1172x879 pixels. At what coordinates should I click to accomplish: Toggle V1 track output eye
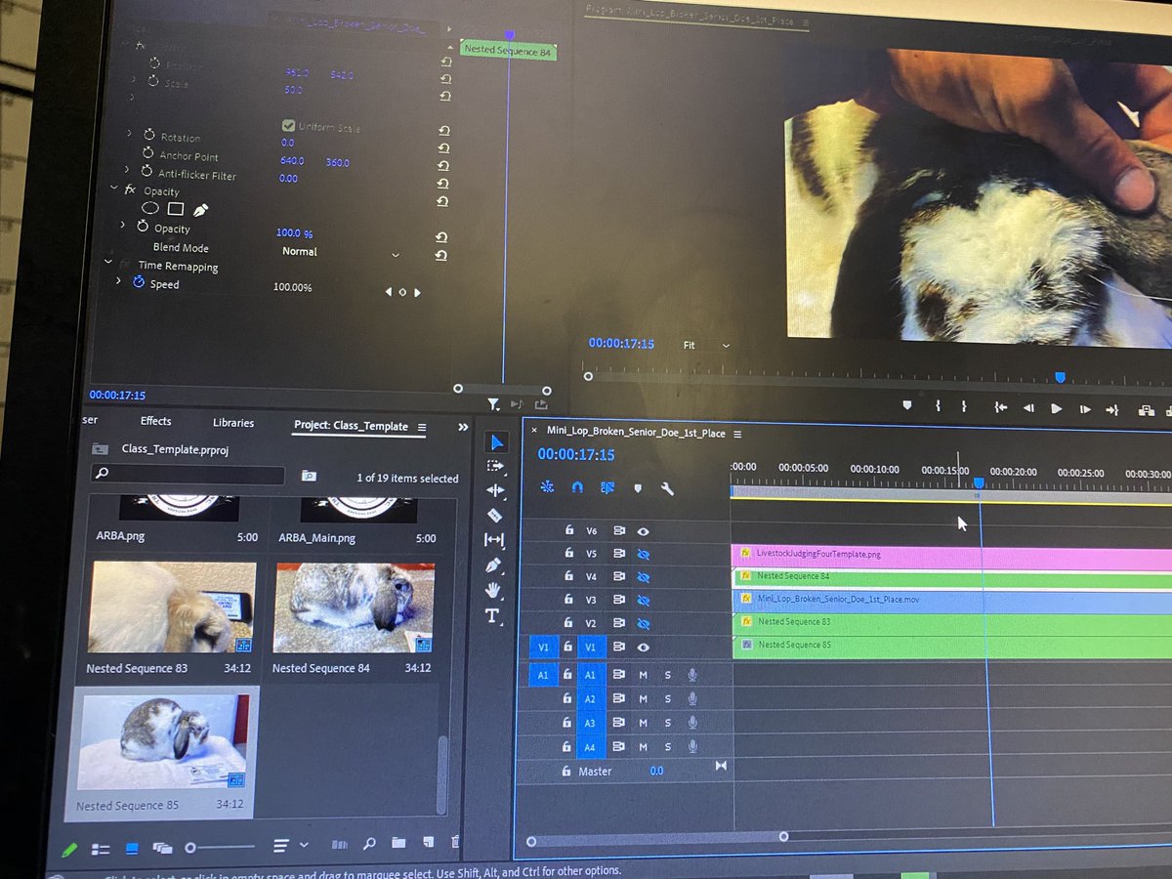643,647
